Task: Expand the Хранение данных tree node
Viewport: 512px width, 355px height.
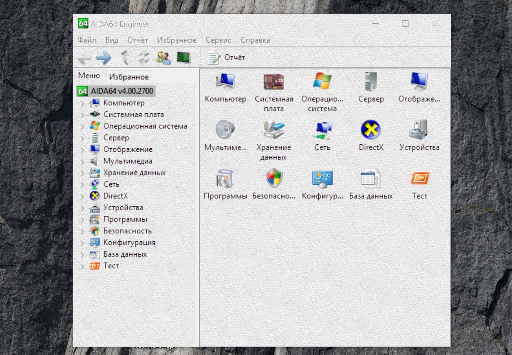Action: (82, 173)
